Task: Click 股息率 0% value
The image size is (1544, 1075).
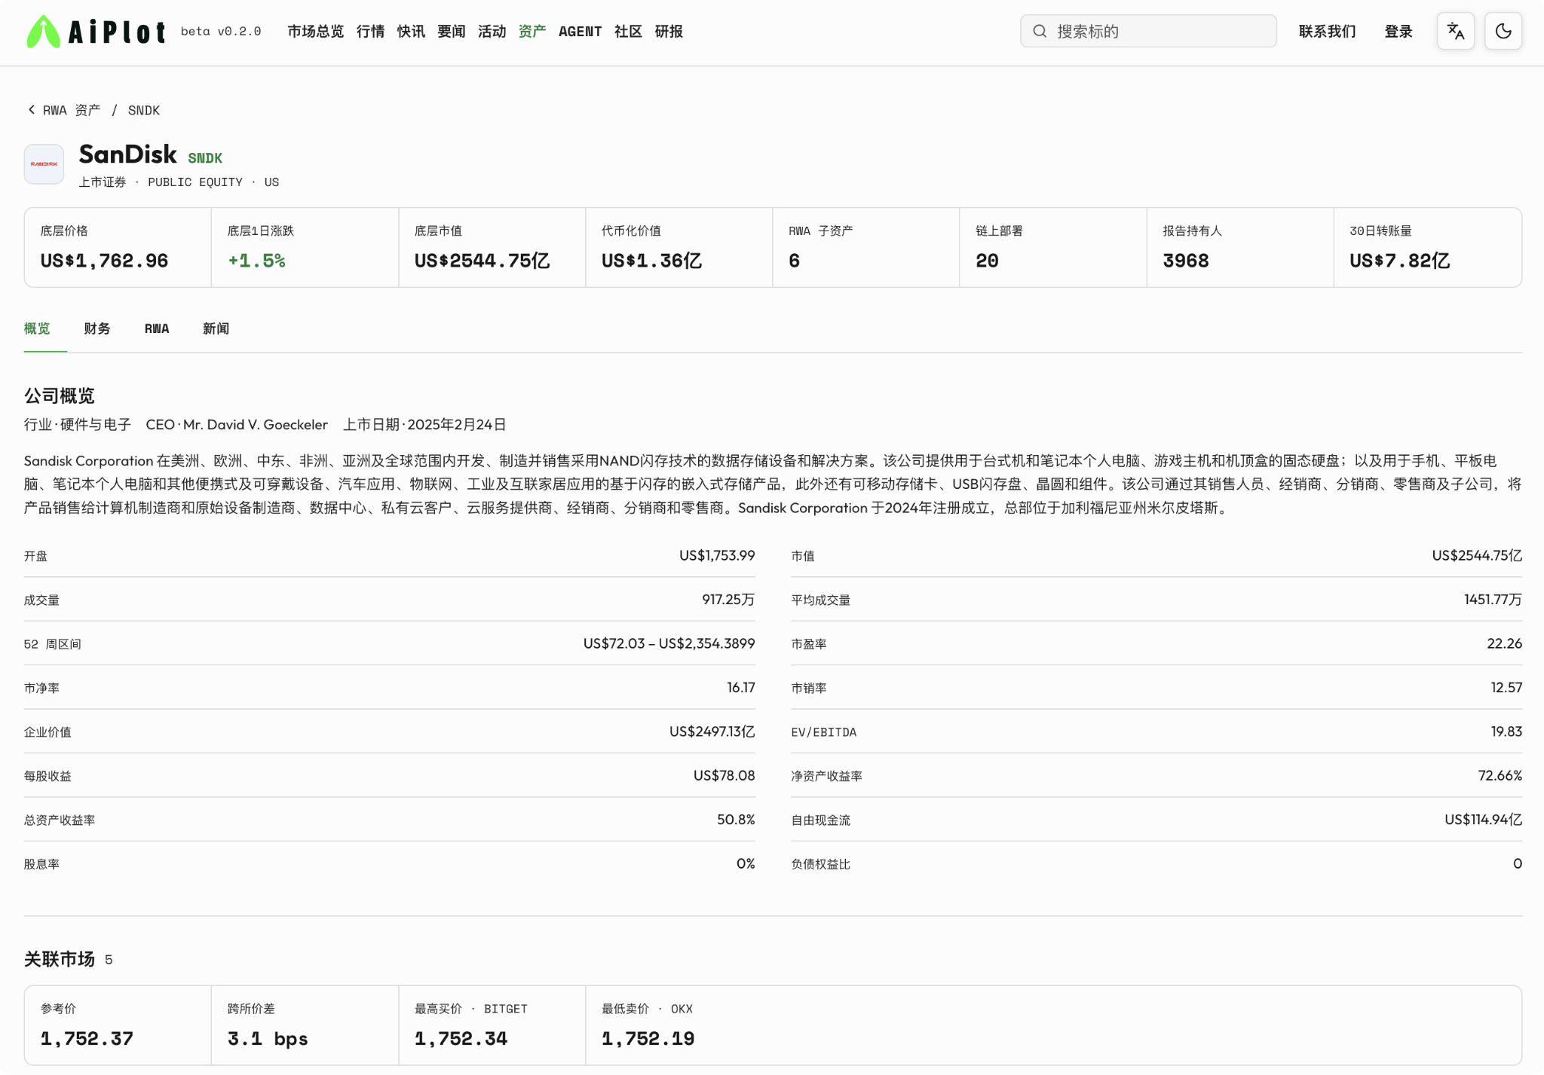Action: click(x=746, y=864)
